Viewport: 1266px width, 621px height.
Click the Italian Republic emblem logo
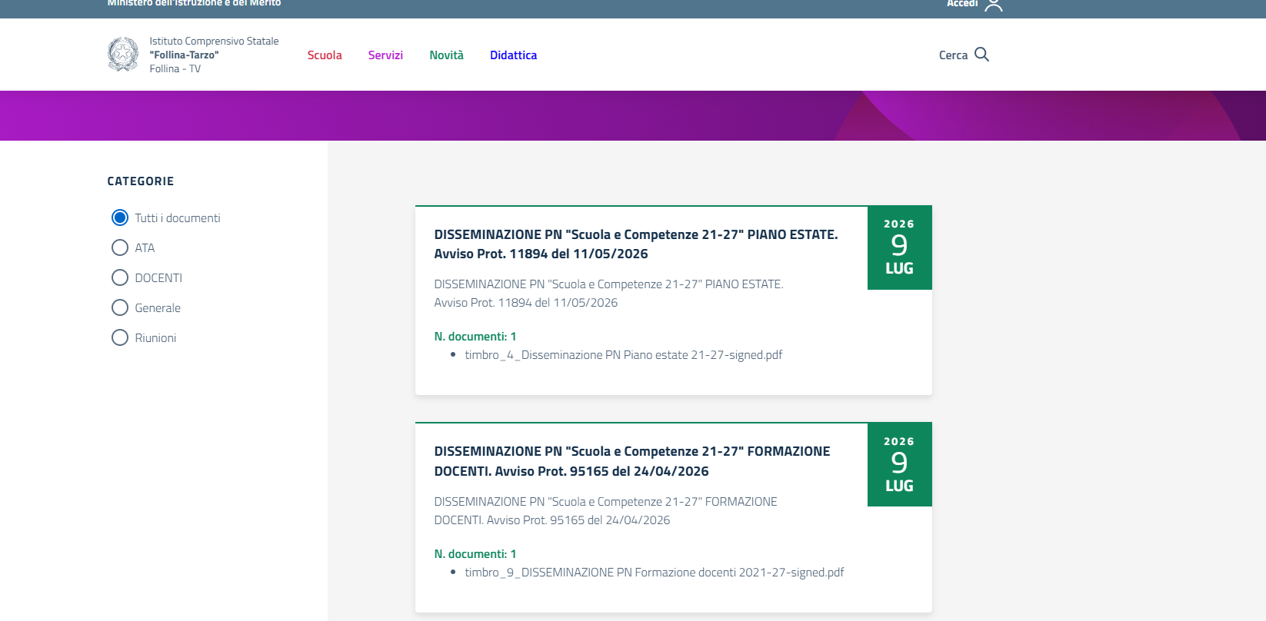[x=123, y=55]
